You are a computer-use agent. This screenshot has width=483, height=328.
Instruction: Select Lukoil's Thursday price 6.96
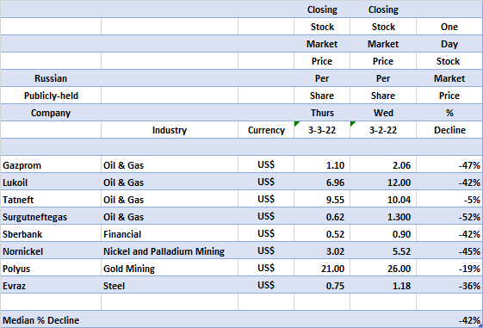(x=322, y=183)
